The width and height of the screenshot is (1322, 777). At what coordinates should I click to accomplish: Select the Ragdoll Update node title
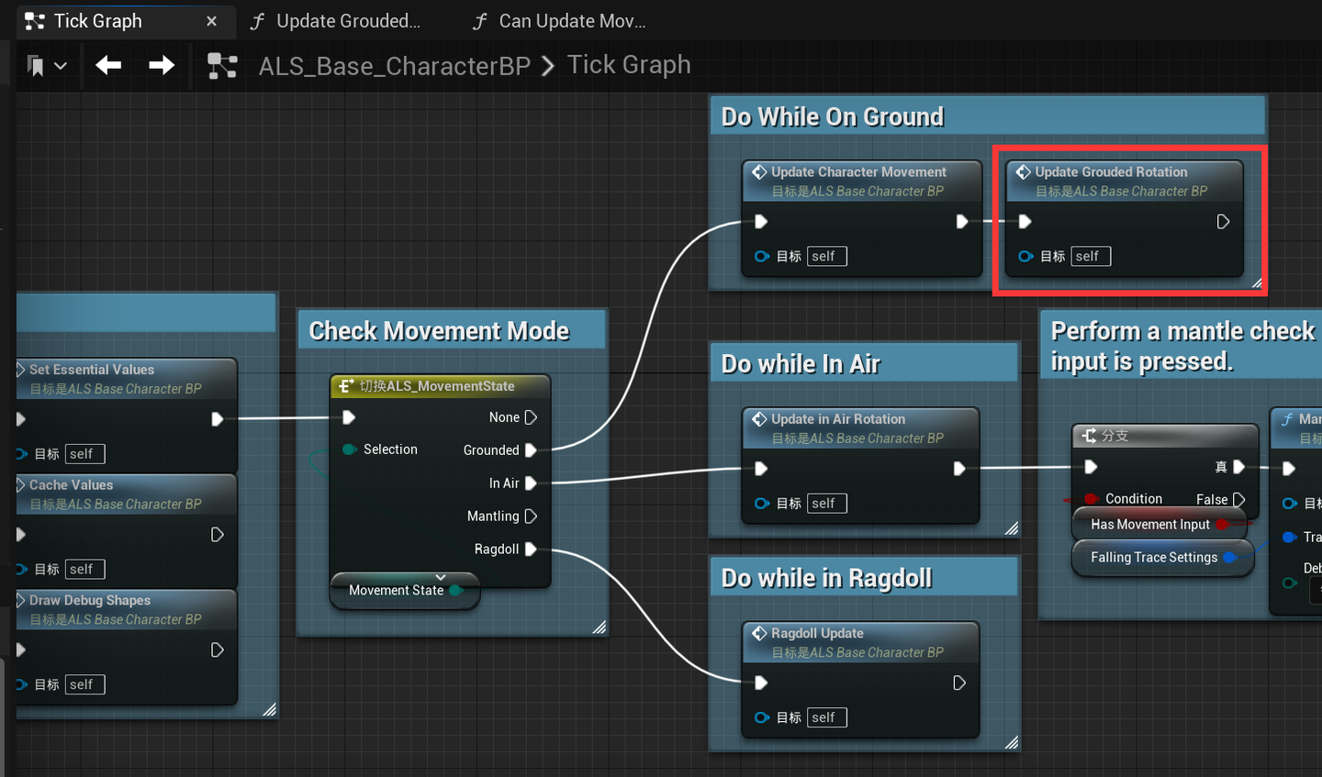817,633
